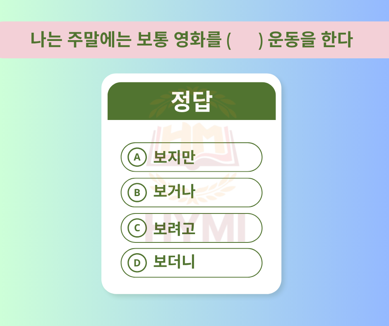The height and width of the screenshot is (326, 389).
Task: Click the circled D icon
Action: tap(137, 263)
